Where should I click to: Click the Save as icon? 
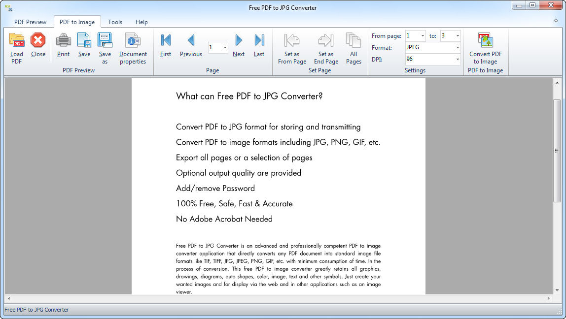pyautogui.click(x=105, y=40)
